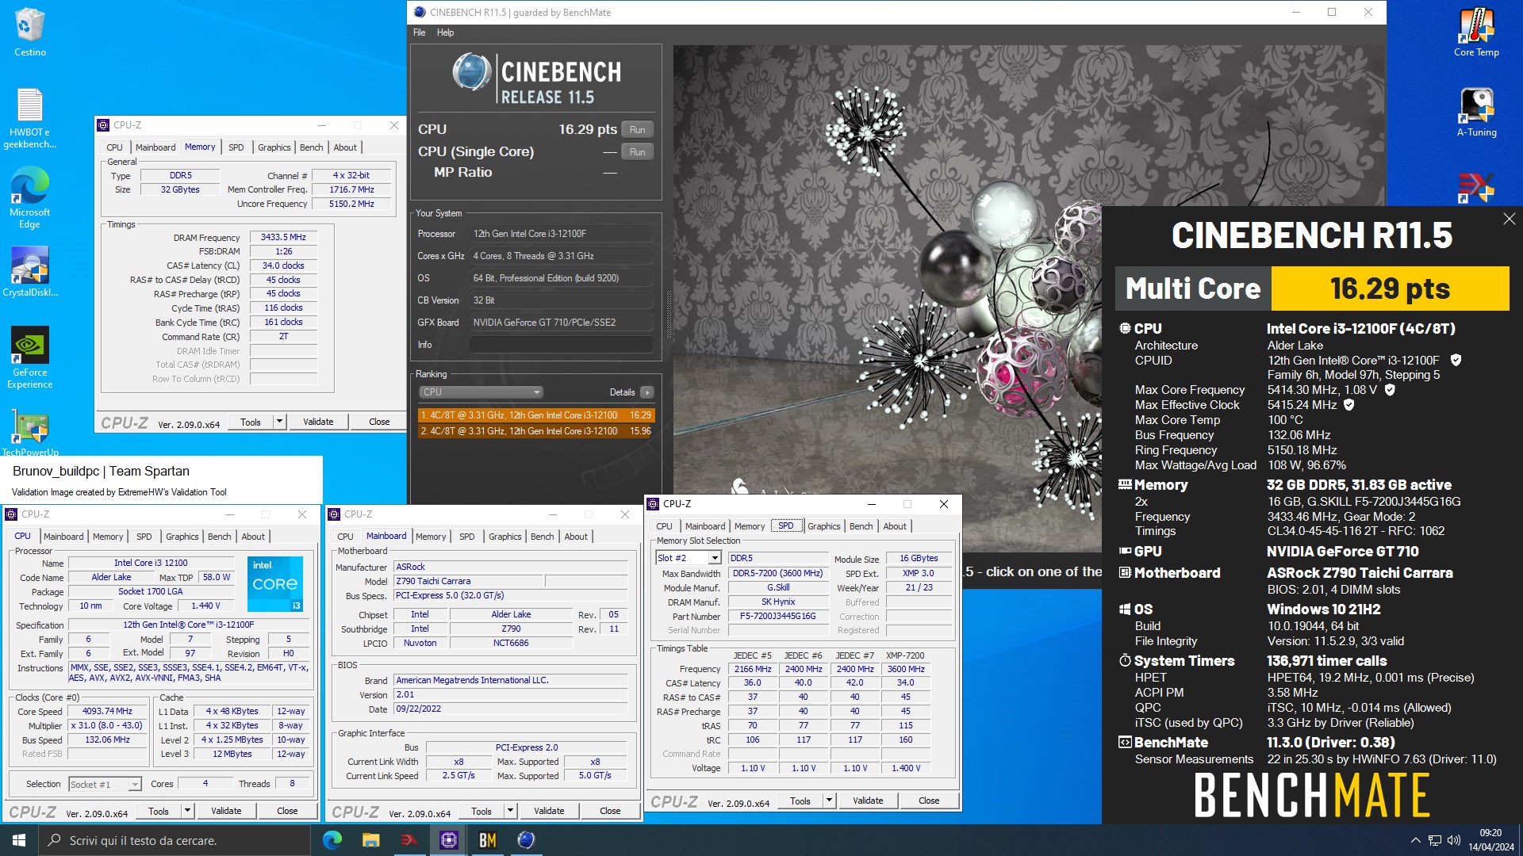Image resolution: width=1523 pixels, height=856 pixels.
Task: Click Validate in the CPU-Z CPU window
Action: click(x=226, y=811)
